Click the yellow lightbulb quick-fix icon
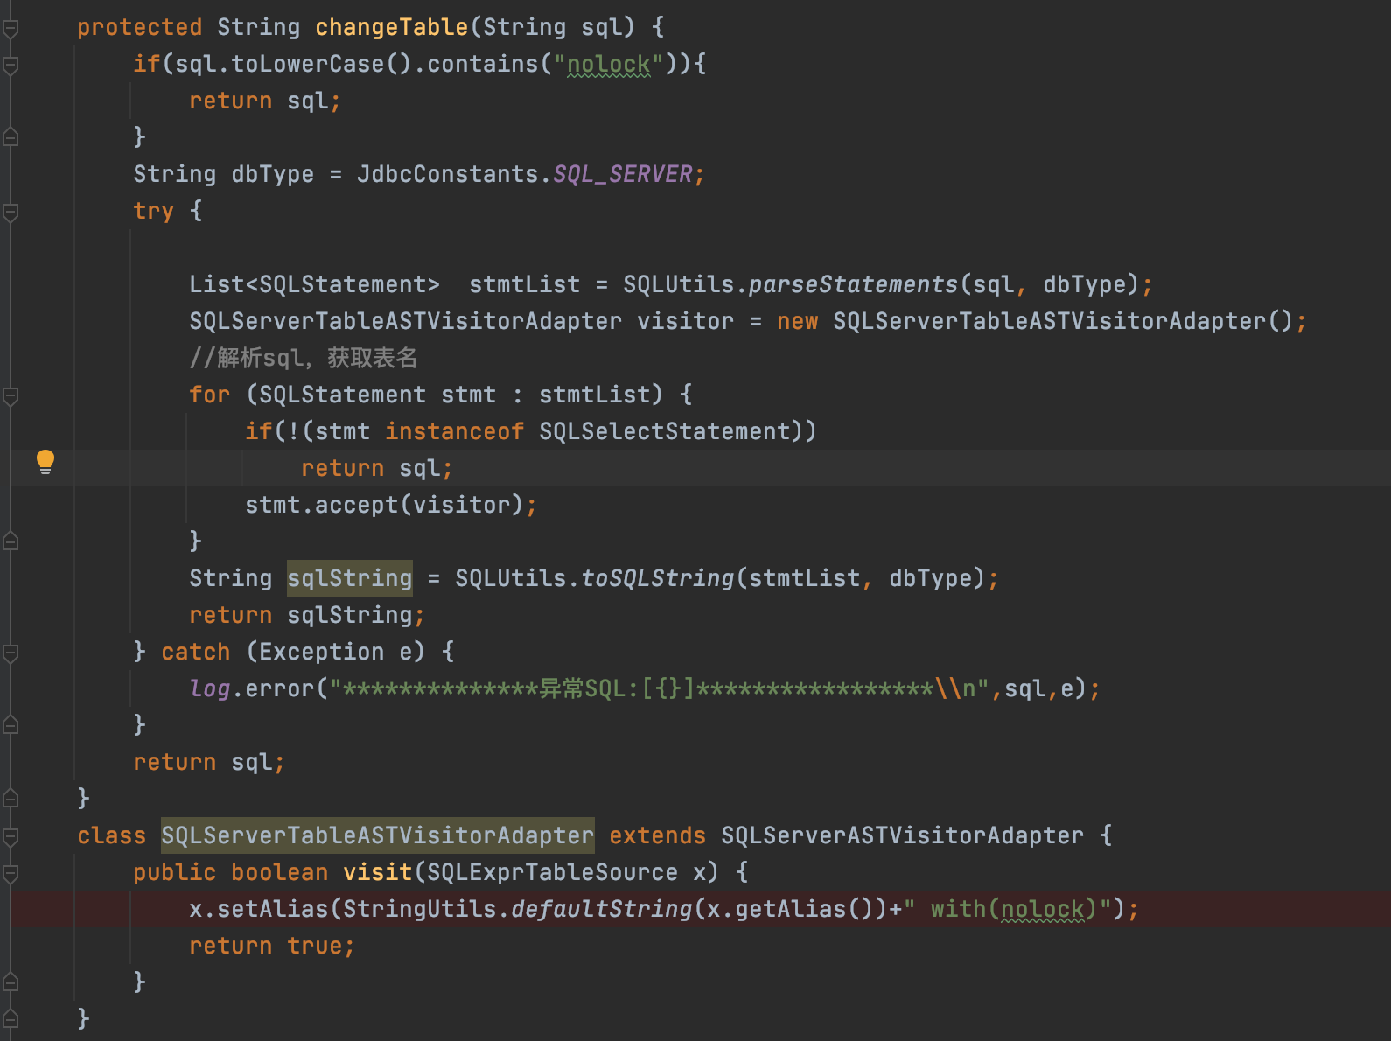Viewport: 1391px width, 1041px height. pos(45,461)
